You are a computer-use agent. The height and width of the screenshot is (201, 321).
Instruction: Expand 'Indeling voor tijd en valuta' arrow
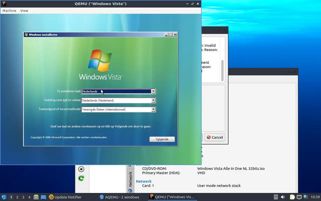coord(153,100)
